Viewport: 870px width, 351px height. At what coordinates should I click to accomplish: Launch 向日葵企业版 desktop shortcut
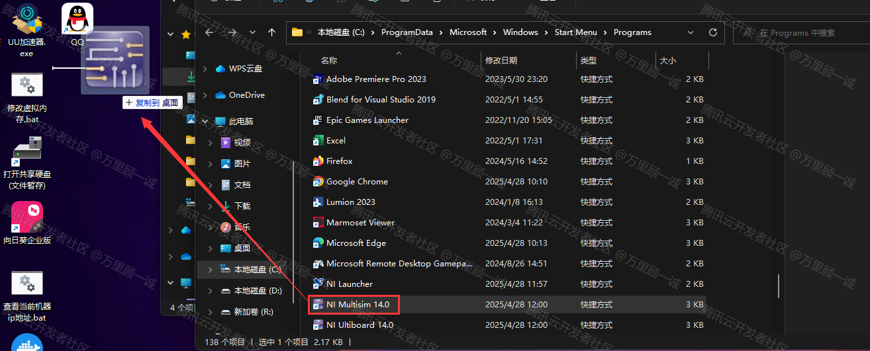[x=26, y=218]
